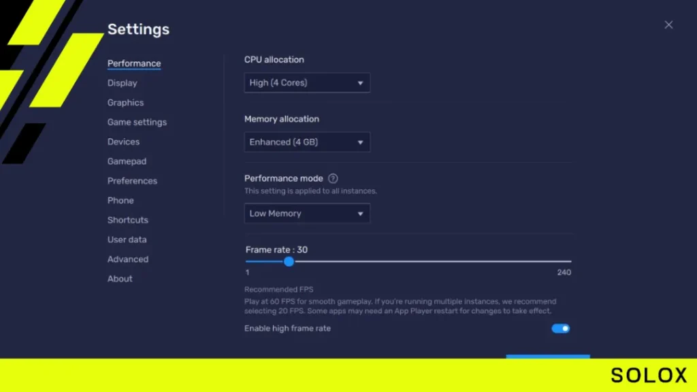Click the 'Frame rate : 30' value label
697x392 pixels.
point(276,250)
